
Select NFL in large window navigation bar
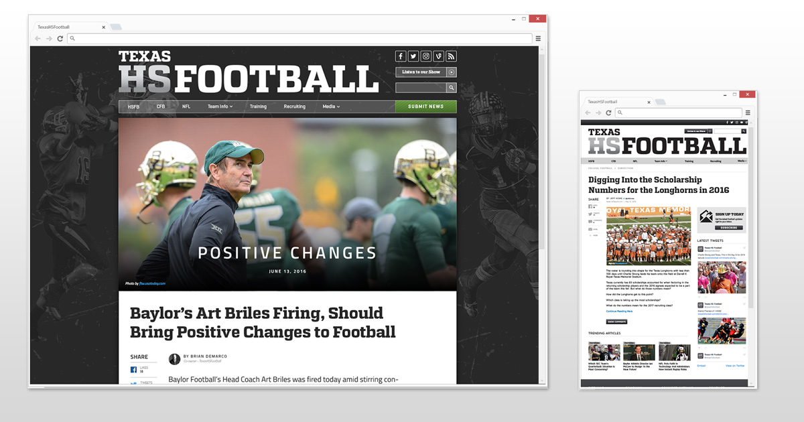click(186, 107)
